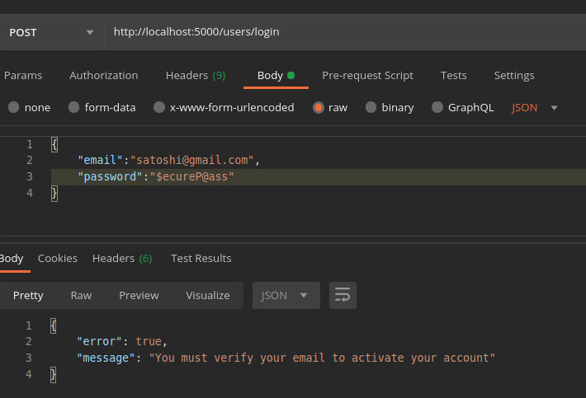Open the Tests tab

tap(453, 75)
